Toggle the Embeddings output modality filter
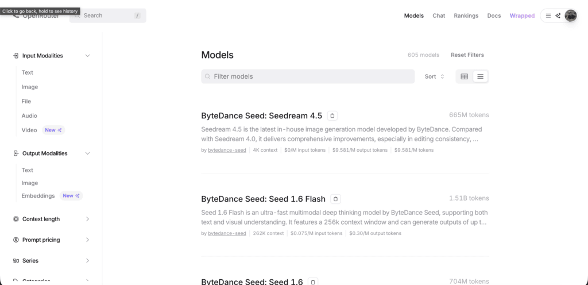The image size is (588, 285). pos(38,196)
